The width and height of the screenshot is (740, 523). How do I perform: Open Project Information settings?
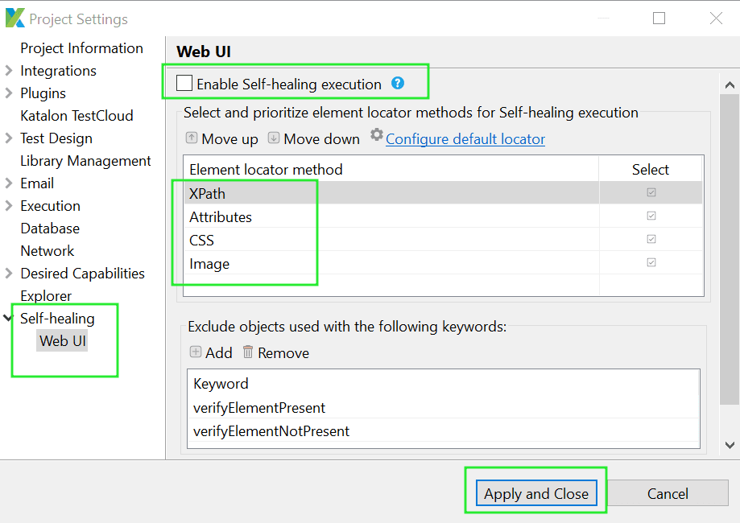[x=81, y=48]
